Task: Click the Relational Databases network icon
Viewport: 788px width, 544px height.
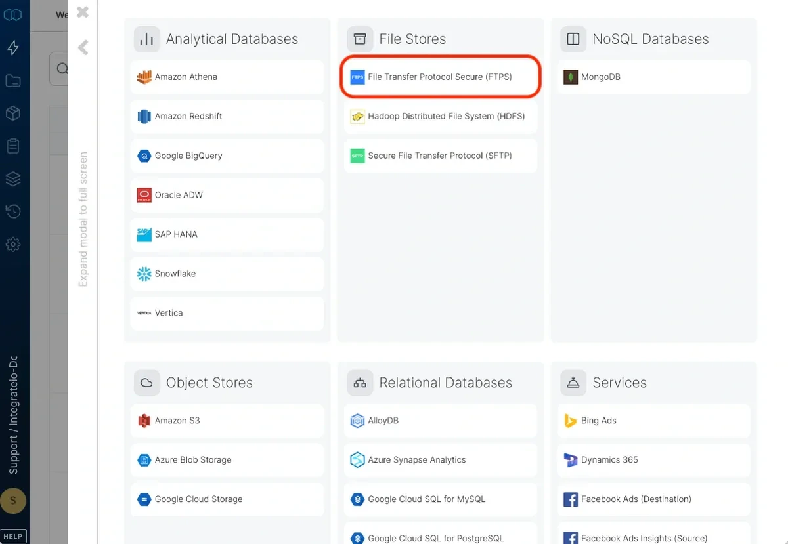Action: [x=360, y=383]
